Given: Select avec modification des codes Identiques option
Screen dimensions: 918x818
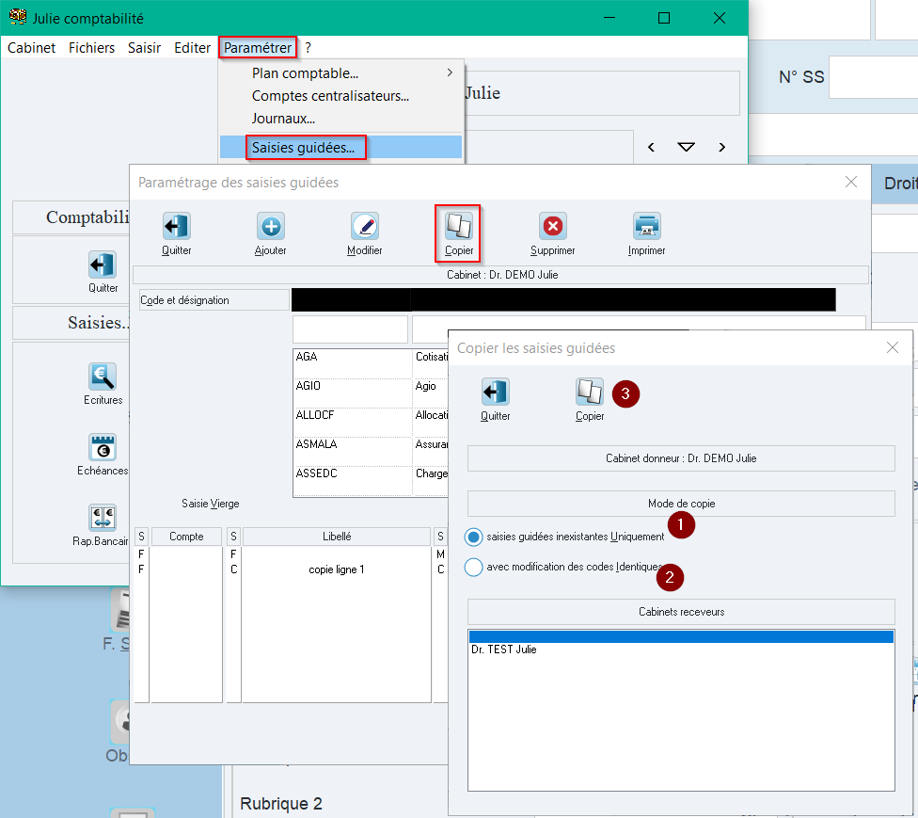Looking at the screenshot, I should point(474,568).
